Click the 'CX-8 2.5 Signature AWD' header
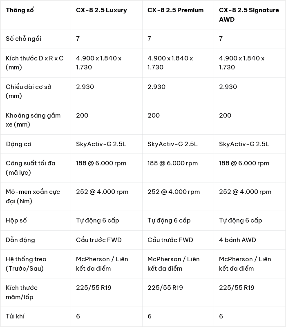 coord(249,15)
